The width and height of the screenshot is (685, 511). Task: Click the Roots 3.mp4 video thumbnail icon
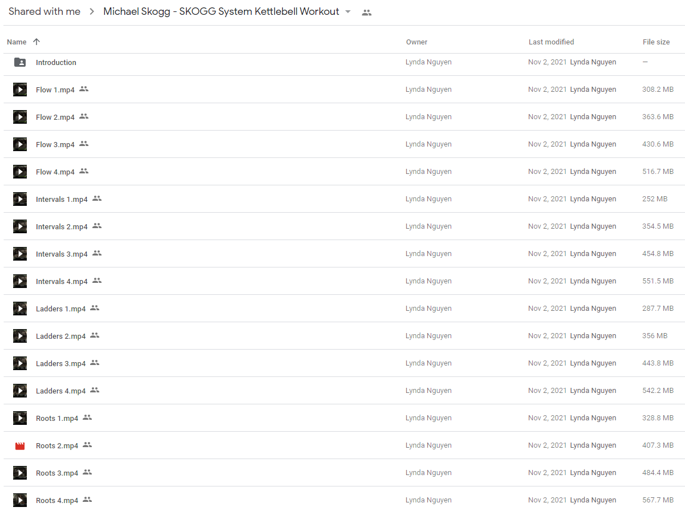20,473
